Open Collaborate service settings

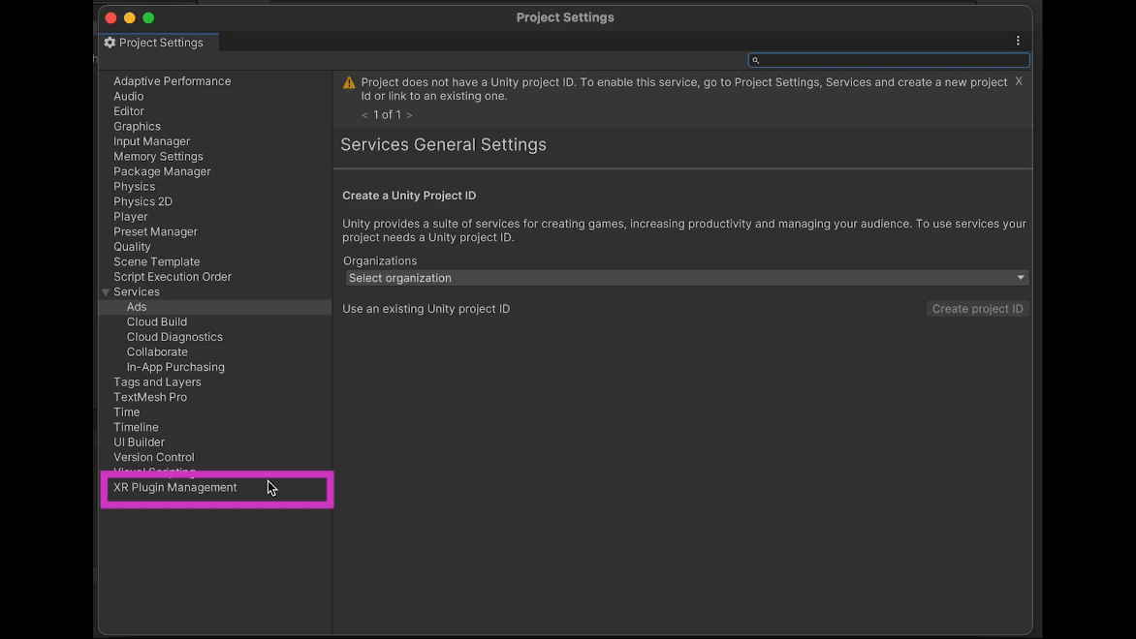[x=157, y=352]
